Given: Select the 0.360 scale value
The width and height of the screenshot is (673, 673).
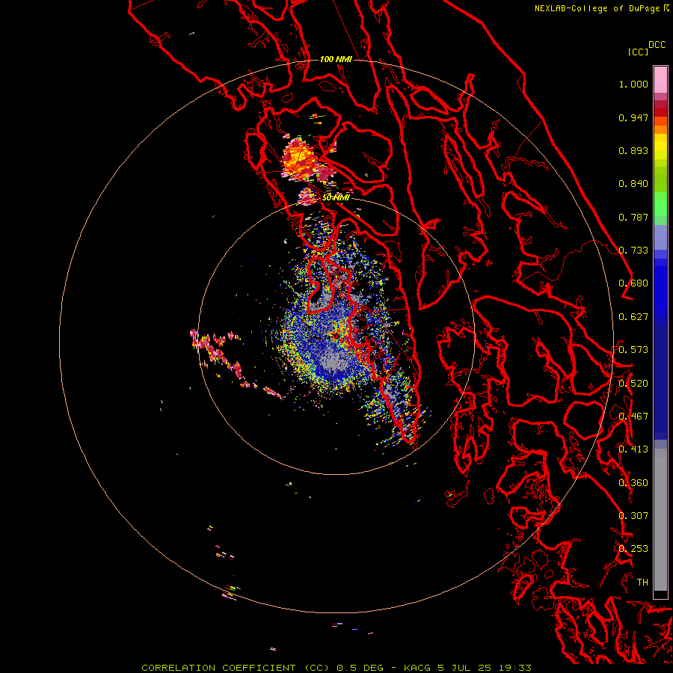Looking at the screenshot, I should pyautogui.click(x=633, y=483).
